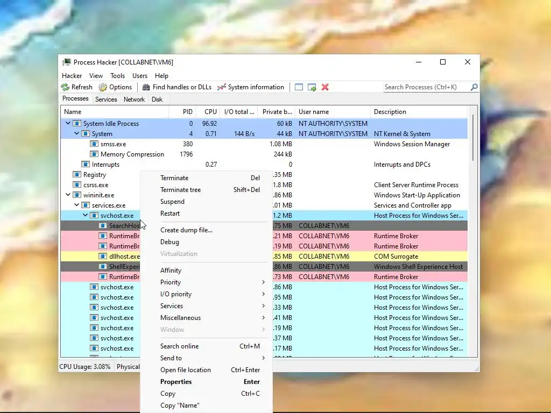Click the Registry process icon
The image size is (551, 413).
click(76, 175)
